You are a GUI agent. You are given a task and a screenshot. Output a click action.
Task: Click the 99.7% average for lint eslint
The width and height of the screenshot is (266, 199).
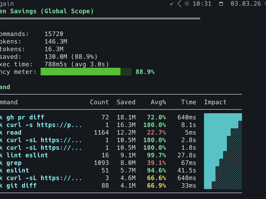[x=156, y=155]
